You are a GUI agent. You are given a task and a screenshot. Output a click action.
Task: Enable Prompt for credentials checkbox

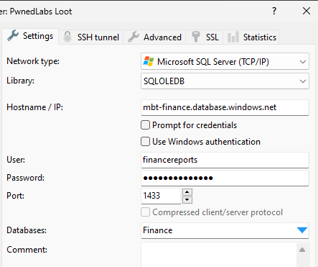click(x=145, y=125)
